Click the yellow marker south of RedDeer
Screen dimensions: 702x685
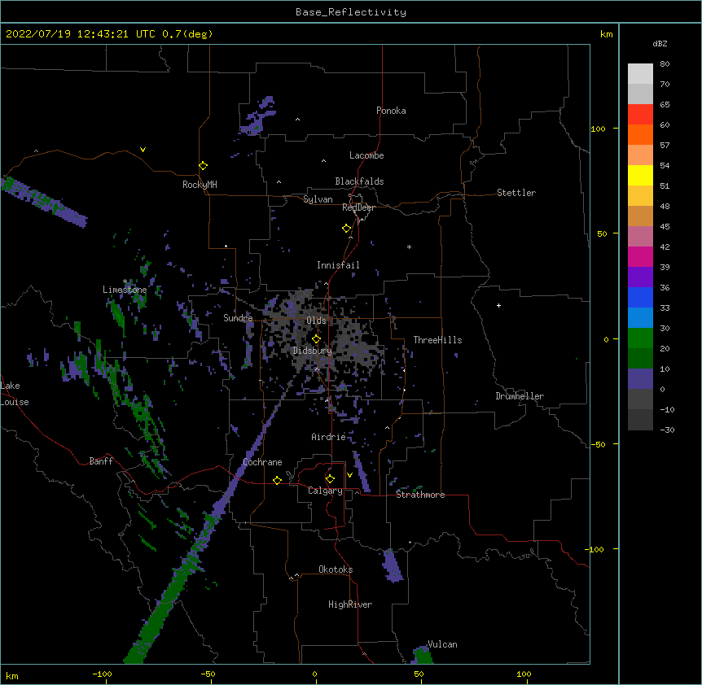click(x=346, y=229)
